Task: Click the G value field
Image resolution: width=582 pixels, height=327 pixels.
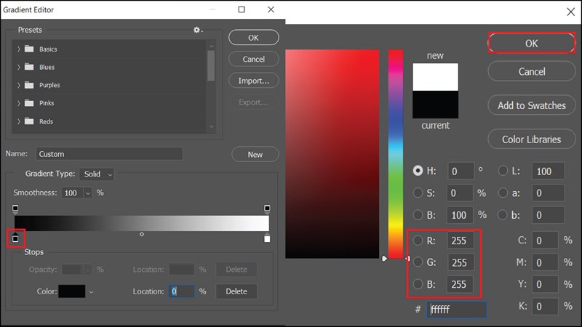Action: tap(461, 262)
